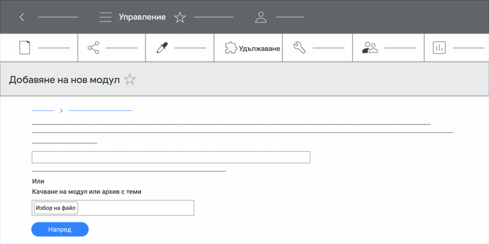Click the blue Напред button
Image resolution: width=489 pixels, height=244 pixels.
click(x=60, y=229)
